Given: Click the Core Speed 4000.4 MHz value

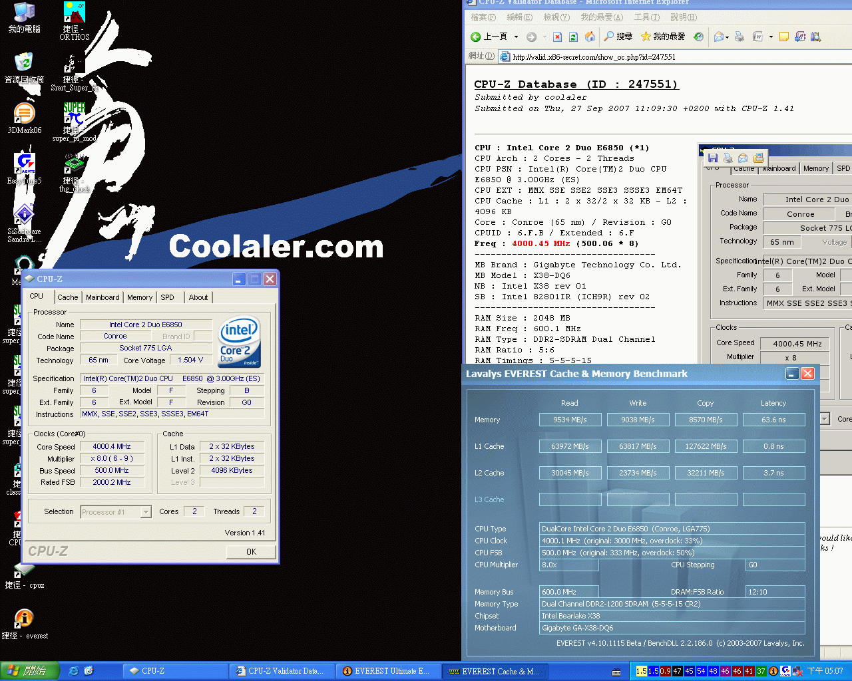Looking at the screenshot, I should [112, 446].
